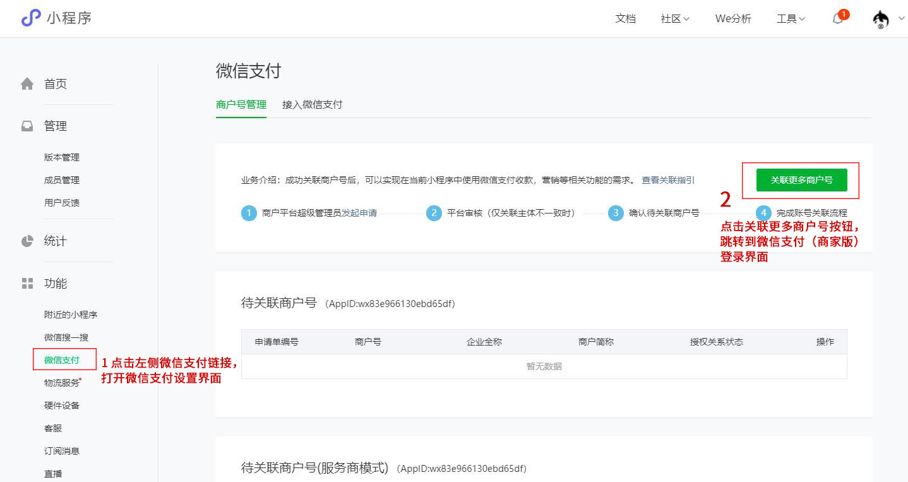The width and height of the screenshot is (908, 482).
Task: Click the 申请单编号 column header
Action: [x=277, y=342]
